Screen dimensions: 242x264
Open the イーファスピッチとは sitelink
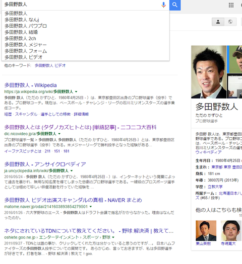23,151
